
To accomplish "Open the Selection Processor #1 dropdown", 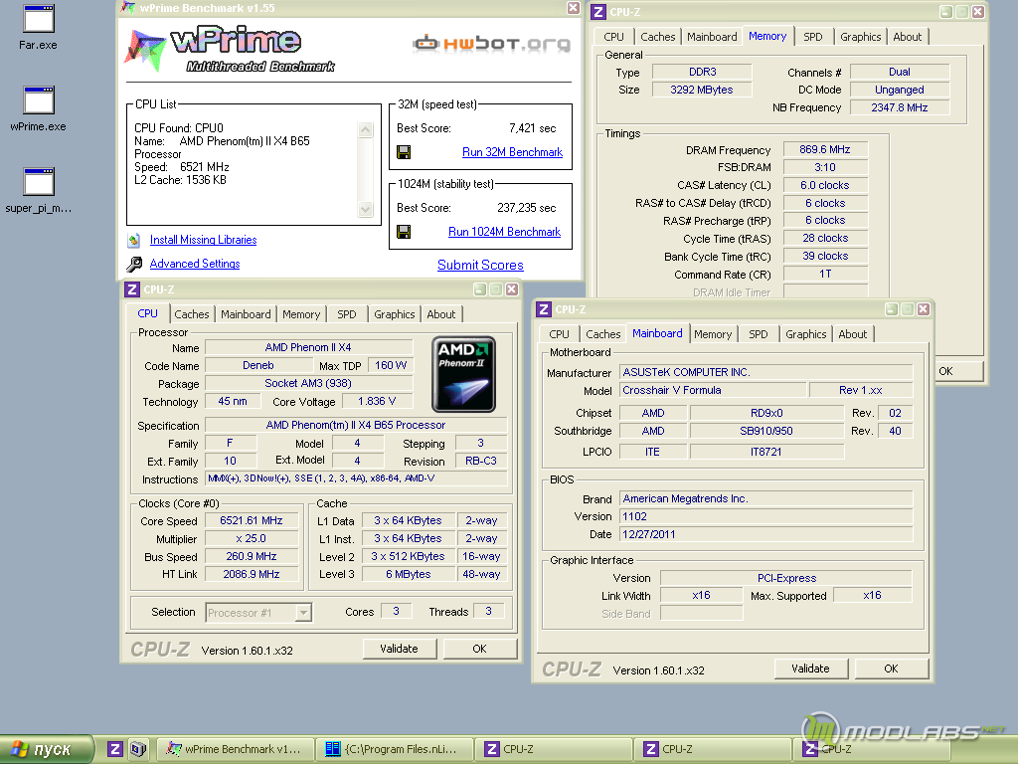I will pos(303,613).
